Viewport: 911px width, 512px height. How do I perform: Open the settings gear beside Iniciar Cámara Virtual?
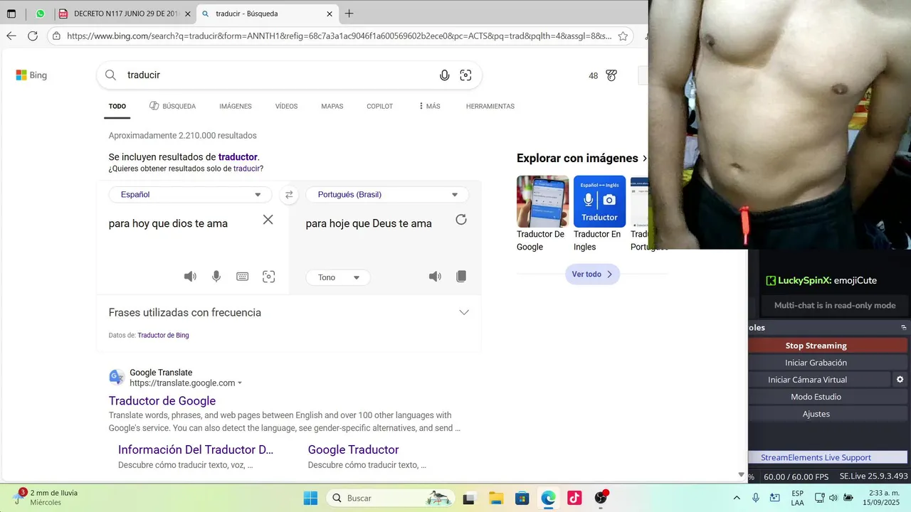tap(900, 380)
